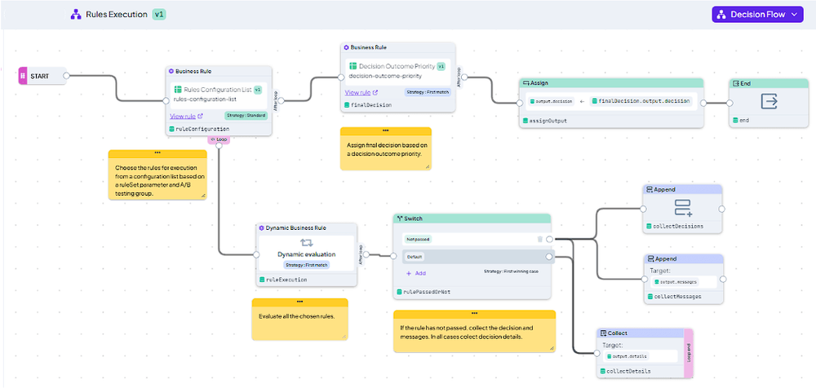Click the Rules Execution flow icon in header
816x388 pixels.
(76, 15)
